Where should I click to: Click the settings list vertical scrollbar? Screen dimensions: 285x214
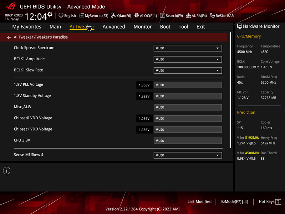tap(231, 90)
